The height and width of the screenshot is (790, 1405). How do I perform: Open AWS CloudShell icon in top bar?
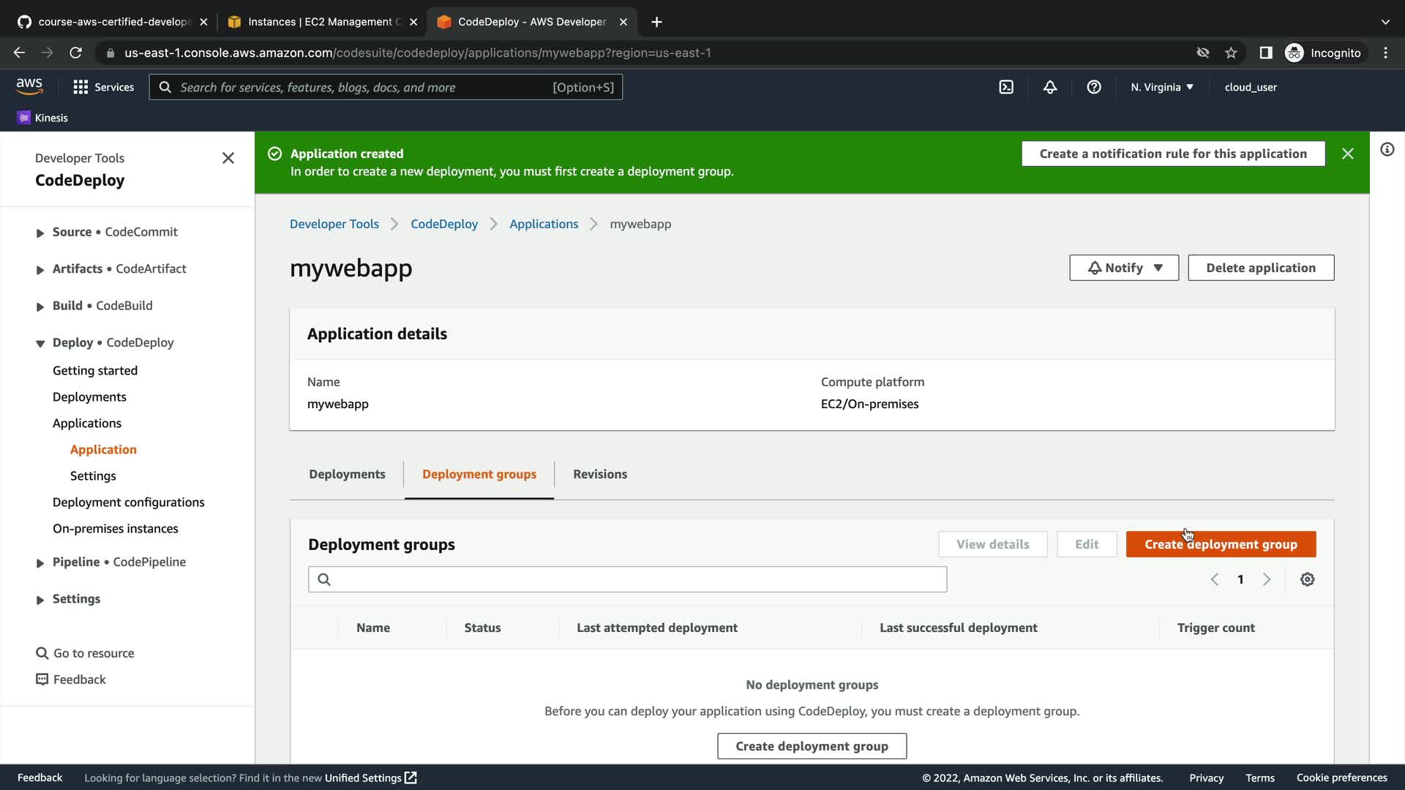click(x=1006, y=87)
